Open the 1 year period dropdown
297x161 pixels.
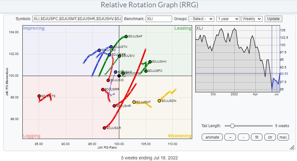coord(228,19)
